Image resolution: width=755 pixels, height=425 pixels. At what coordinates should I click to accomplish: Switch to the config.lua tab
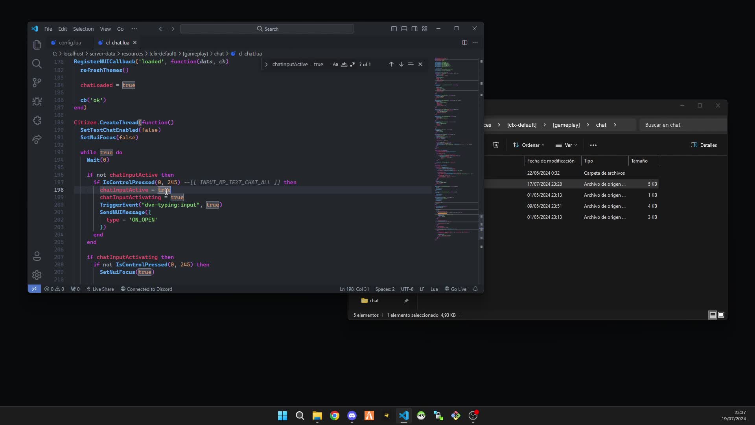coord(70,42)
